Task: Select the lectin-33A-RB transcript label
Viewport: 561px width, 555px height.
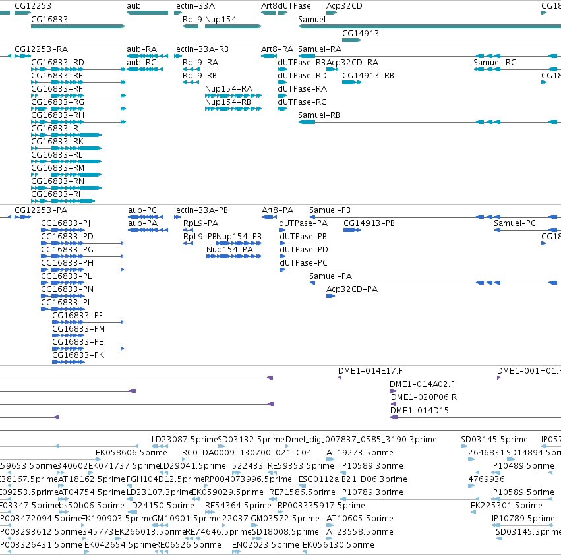Action: (x=201, y=49)
